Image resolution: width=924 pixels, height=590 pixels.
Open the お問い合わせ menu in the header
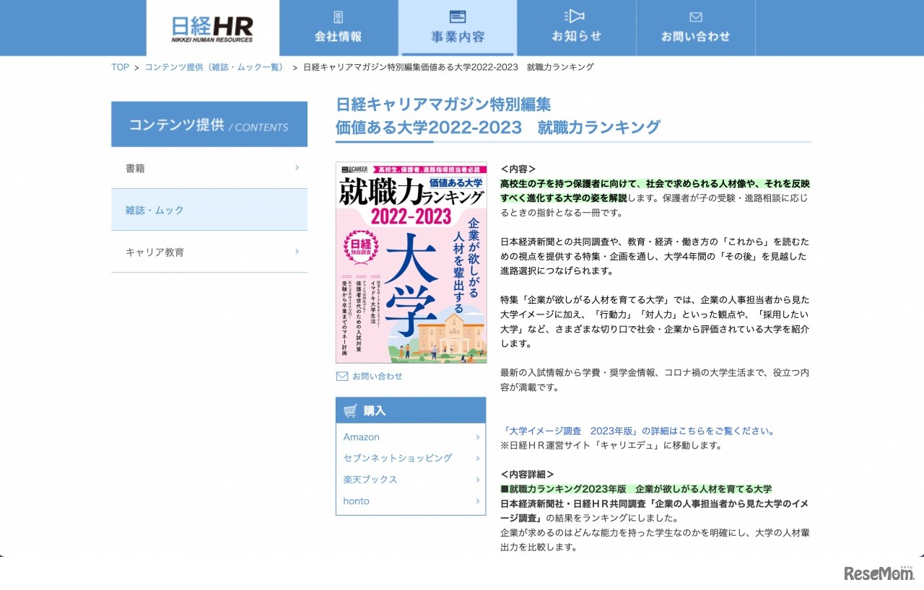tap(696, 28)
